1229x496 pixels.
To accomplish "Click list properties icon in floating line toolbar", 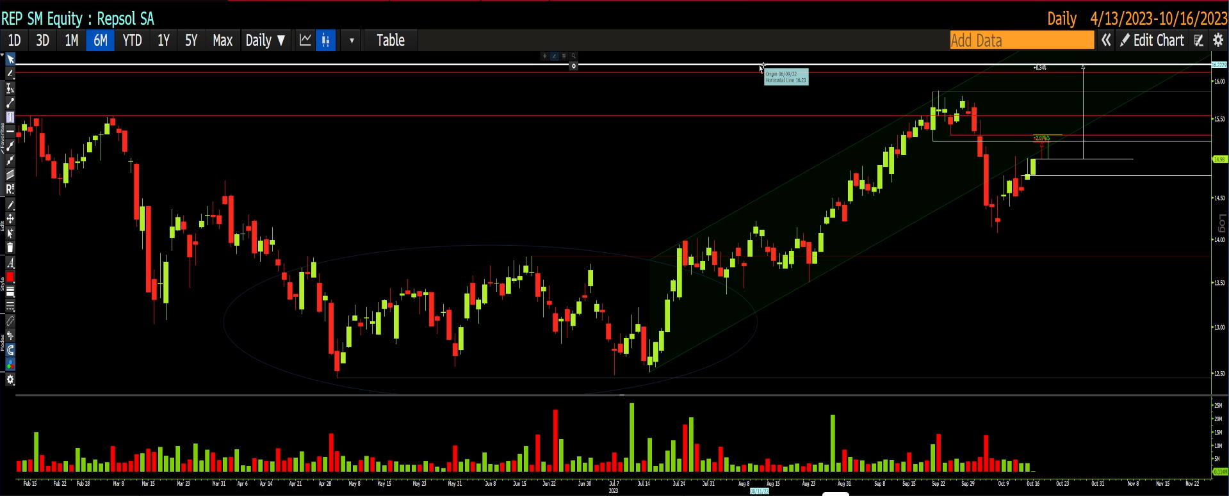I will tap(564, 56).
